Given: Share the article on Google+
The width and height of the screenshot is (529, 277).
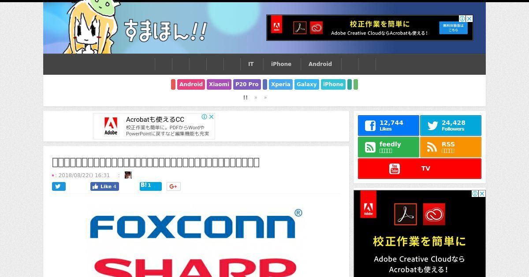Looking at the screenshot, I should [174, 186].
